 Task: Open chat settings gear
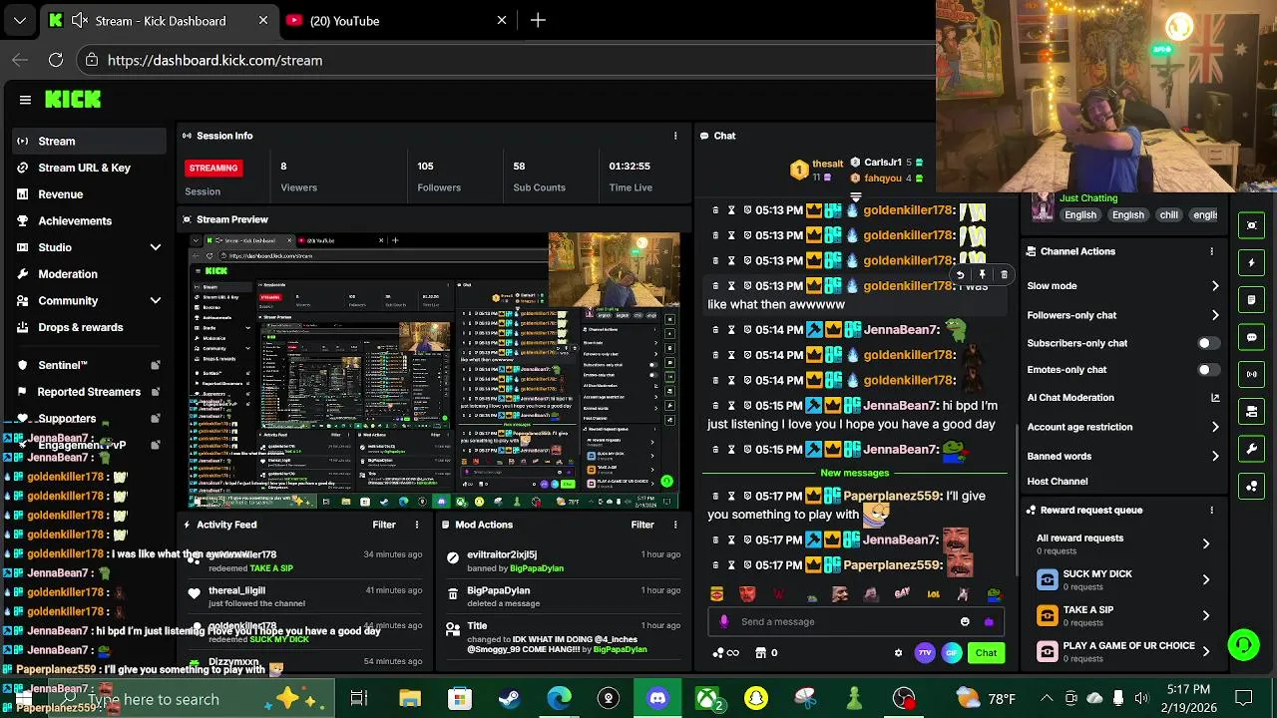click(898, 653)
